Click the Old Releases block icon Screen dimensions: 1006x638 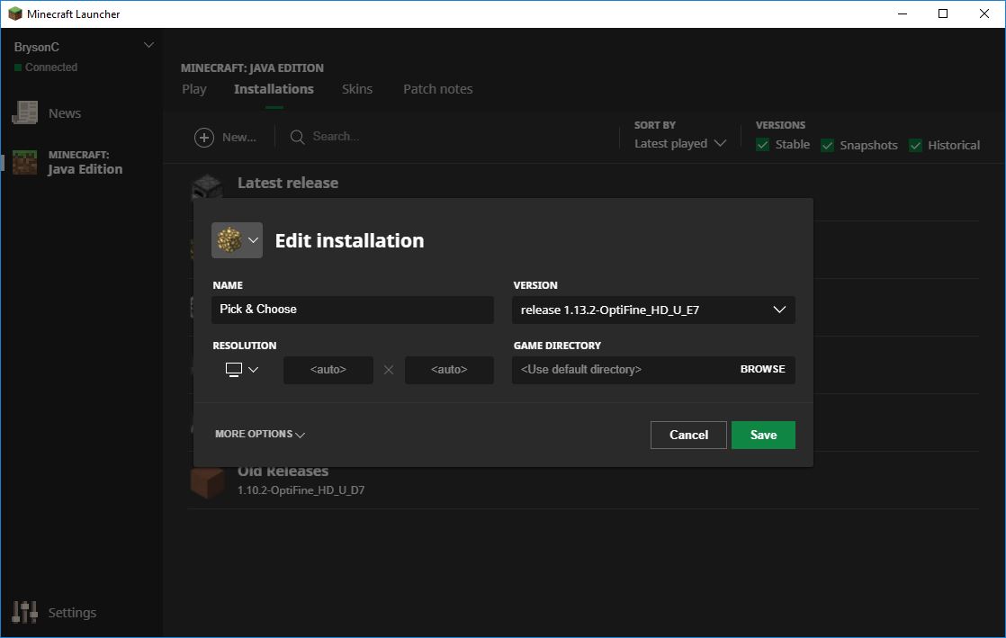207,482
